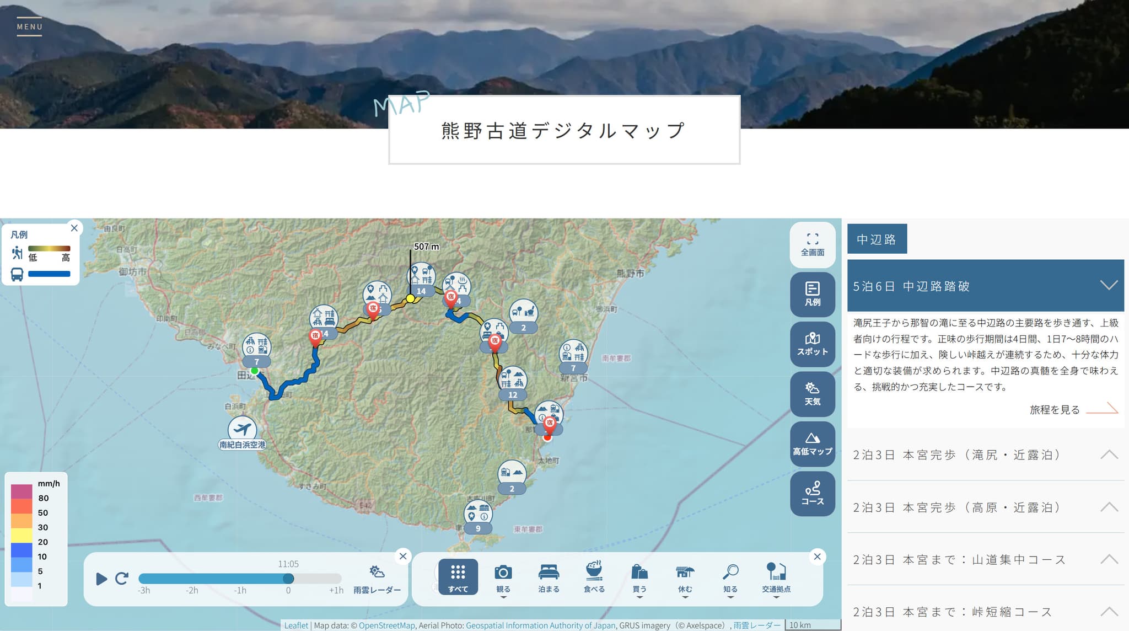Click the 南紀白浜空港 airplane marker
Screen dimensions: 1129x631
242,428
